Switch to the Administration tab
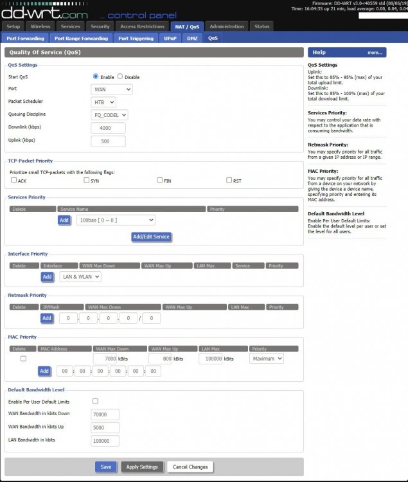This screenshot has height=482, width=408. coord(227,26)
